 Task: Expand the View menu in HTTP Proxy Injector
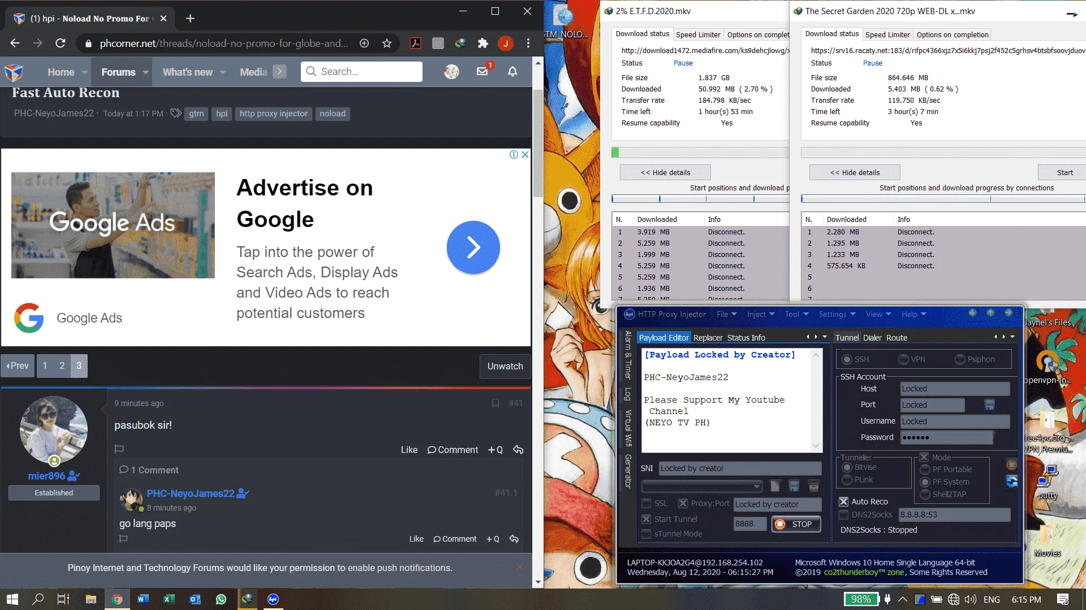click(878, 314)
